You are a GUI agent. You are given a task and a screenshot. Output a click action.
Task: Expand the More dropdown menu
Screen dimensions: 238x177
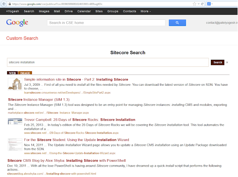(x=145, y=11)
